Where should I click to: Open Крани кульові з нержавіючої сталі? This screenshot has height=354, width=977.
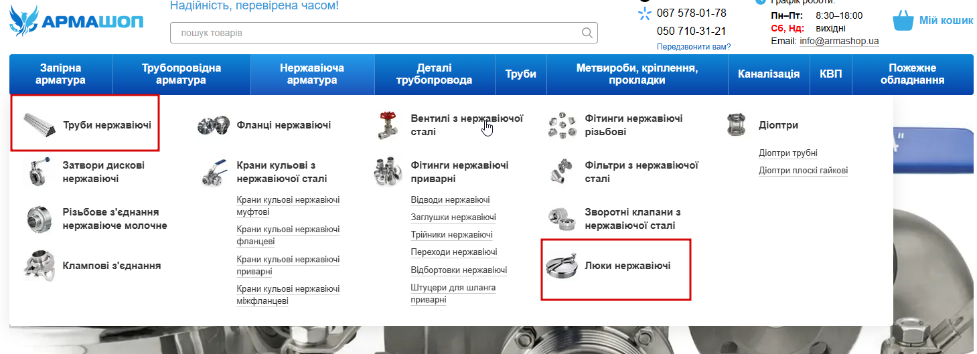[282, 172]
